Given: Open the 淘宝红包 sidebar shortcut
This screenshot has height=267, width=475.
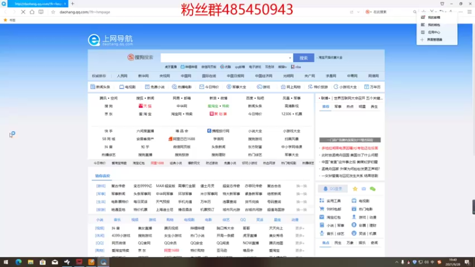Looking at the screenshot, I should pos(330,217).
